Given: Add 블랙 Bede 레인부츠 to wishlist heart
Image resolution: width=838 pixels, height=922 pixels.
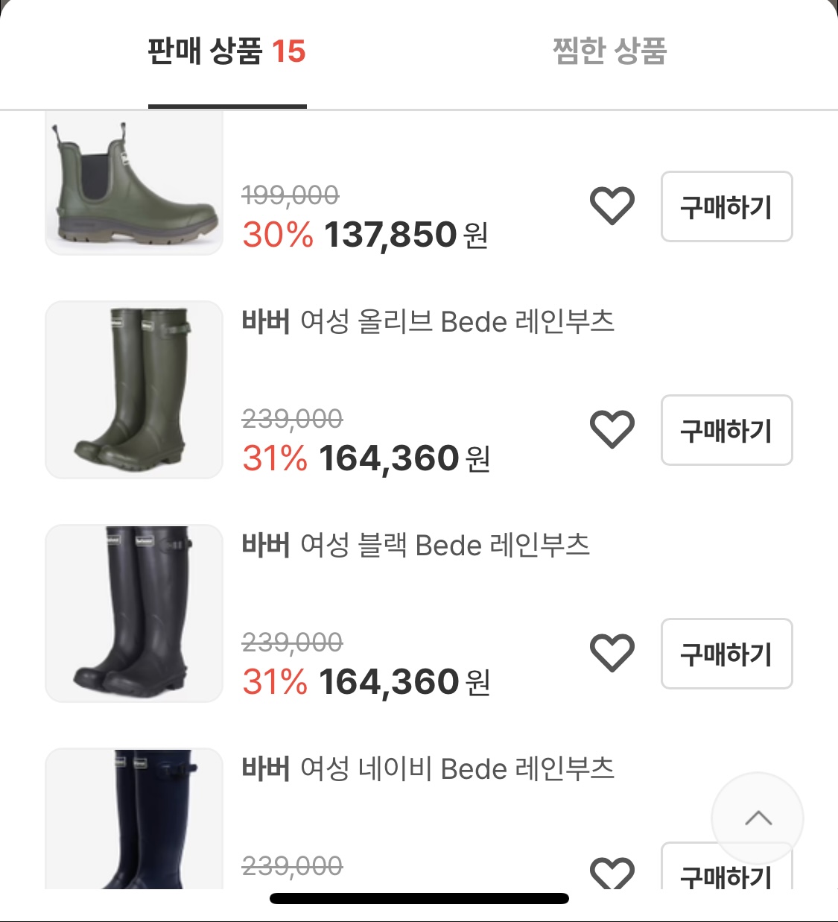Looking at the screenshot, I should click(612, 653).
